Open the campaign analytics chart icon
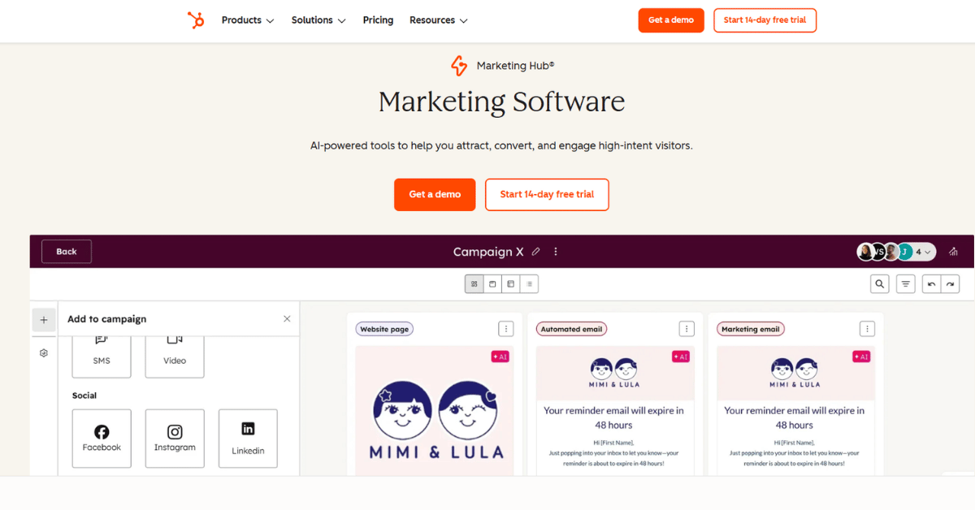Screen dimensions: 975x510 pyautogui.click(x=954, y=252)
